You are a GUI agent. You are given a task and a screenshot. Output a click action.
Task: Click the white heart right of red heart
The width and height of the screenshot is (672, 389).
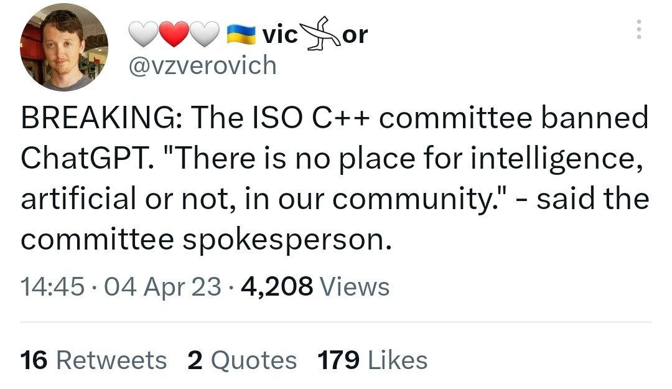pyautogui.click(x=205, y=36)
